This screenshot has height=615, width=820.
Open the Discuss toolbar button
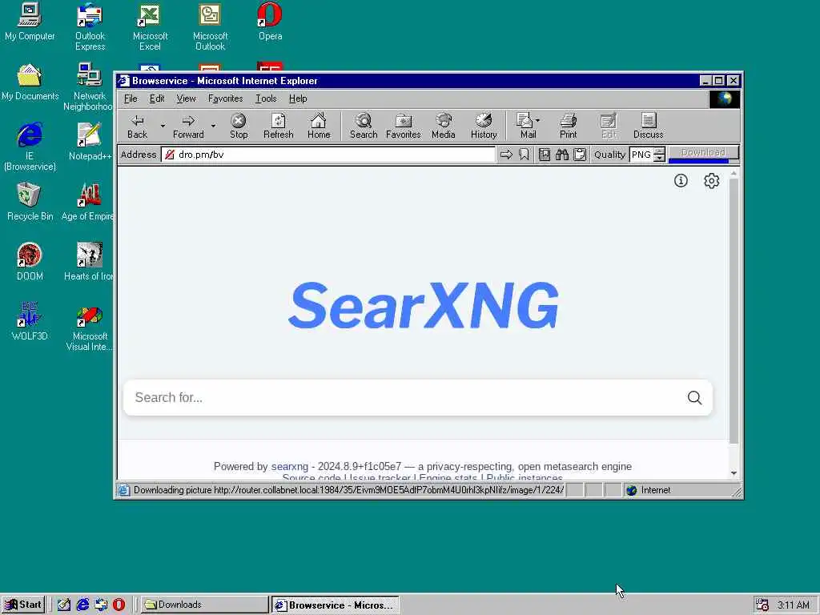point(648,126)
